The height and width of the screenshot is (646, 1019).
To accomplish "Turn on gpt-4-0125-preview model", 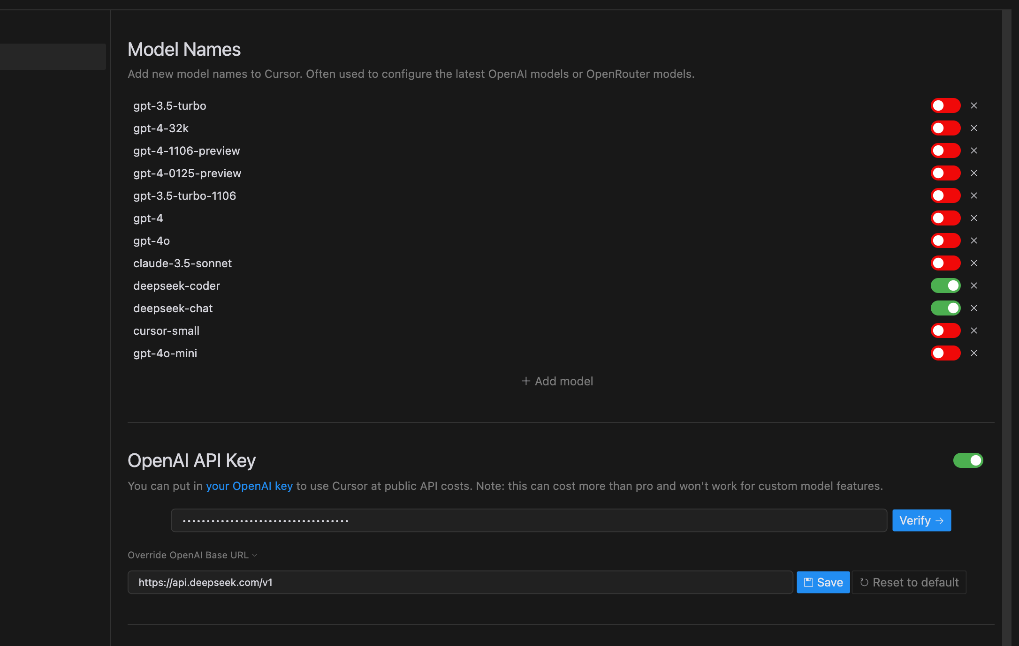I will (945, 173).
